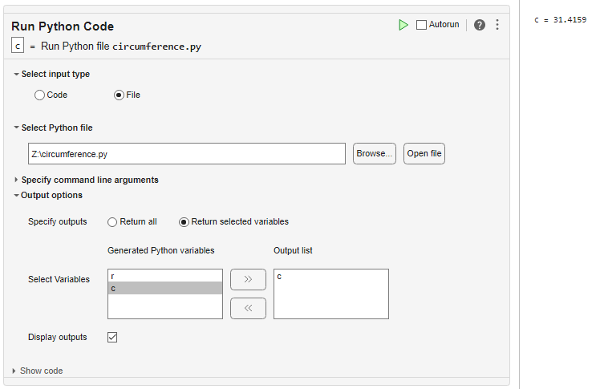Click the Open file button
This screenshot has width=604, height=389.
click(x=424, y=154)
